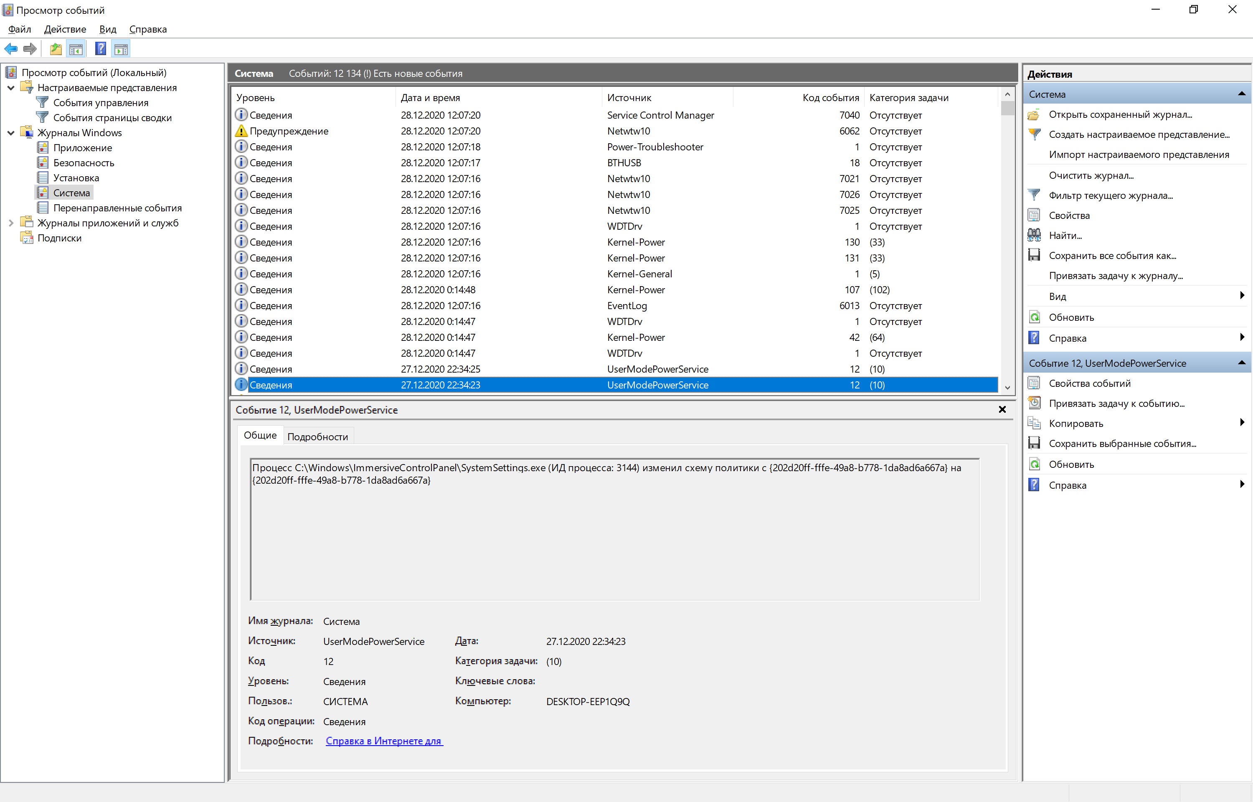The height and width of the screenshot is (802, 1253).
Task: Open the blue Help toolbar icon
Action: tap(101, 49)
